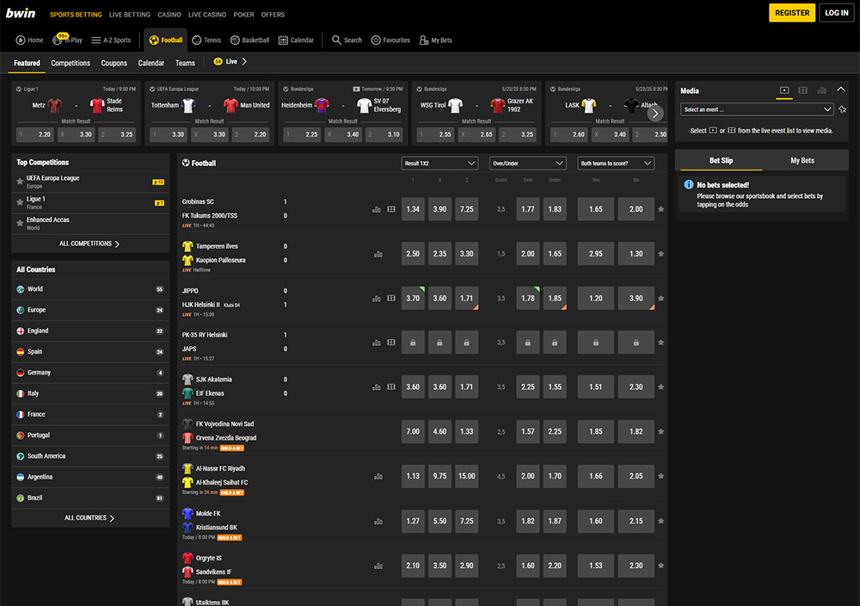Open the A-Z Sports list icon
Screen dimensions: 860x606
click(96, 40)
